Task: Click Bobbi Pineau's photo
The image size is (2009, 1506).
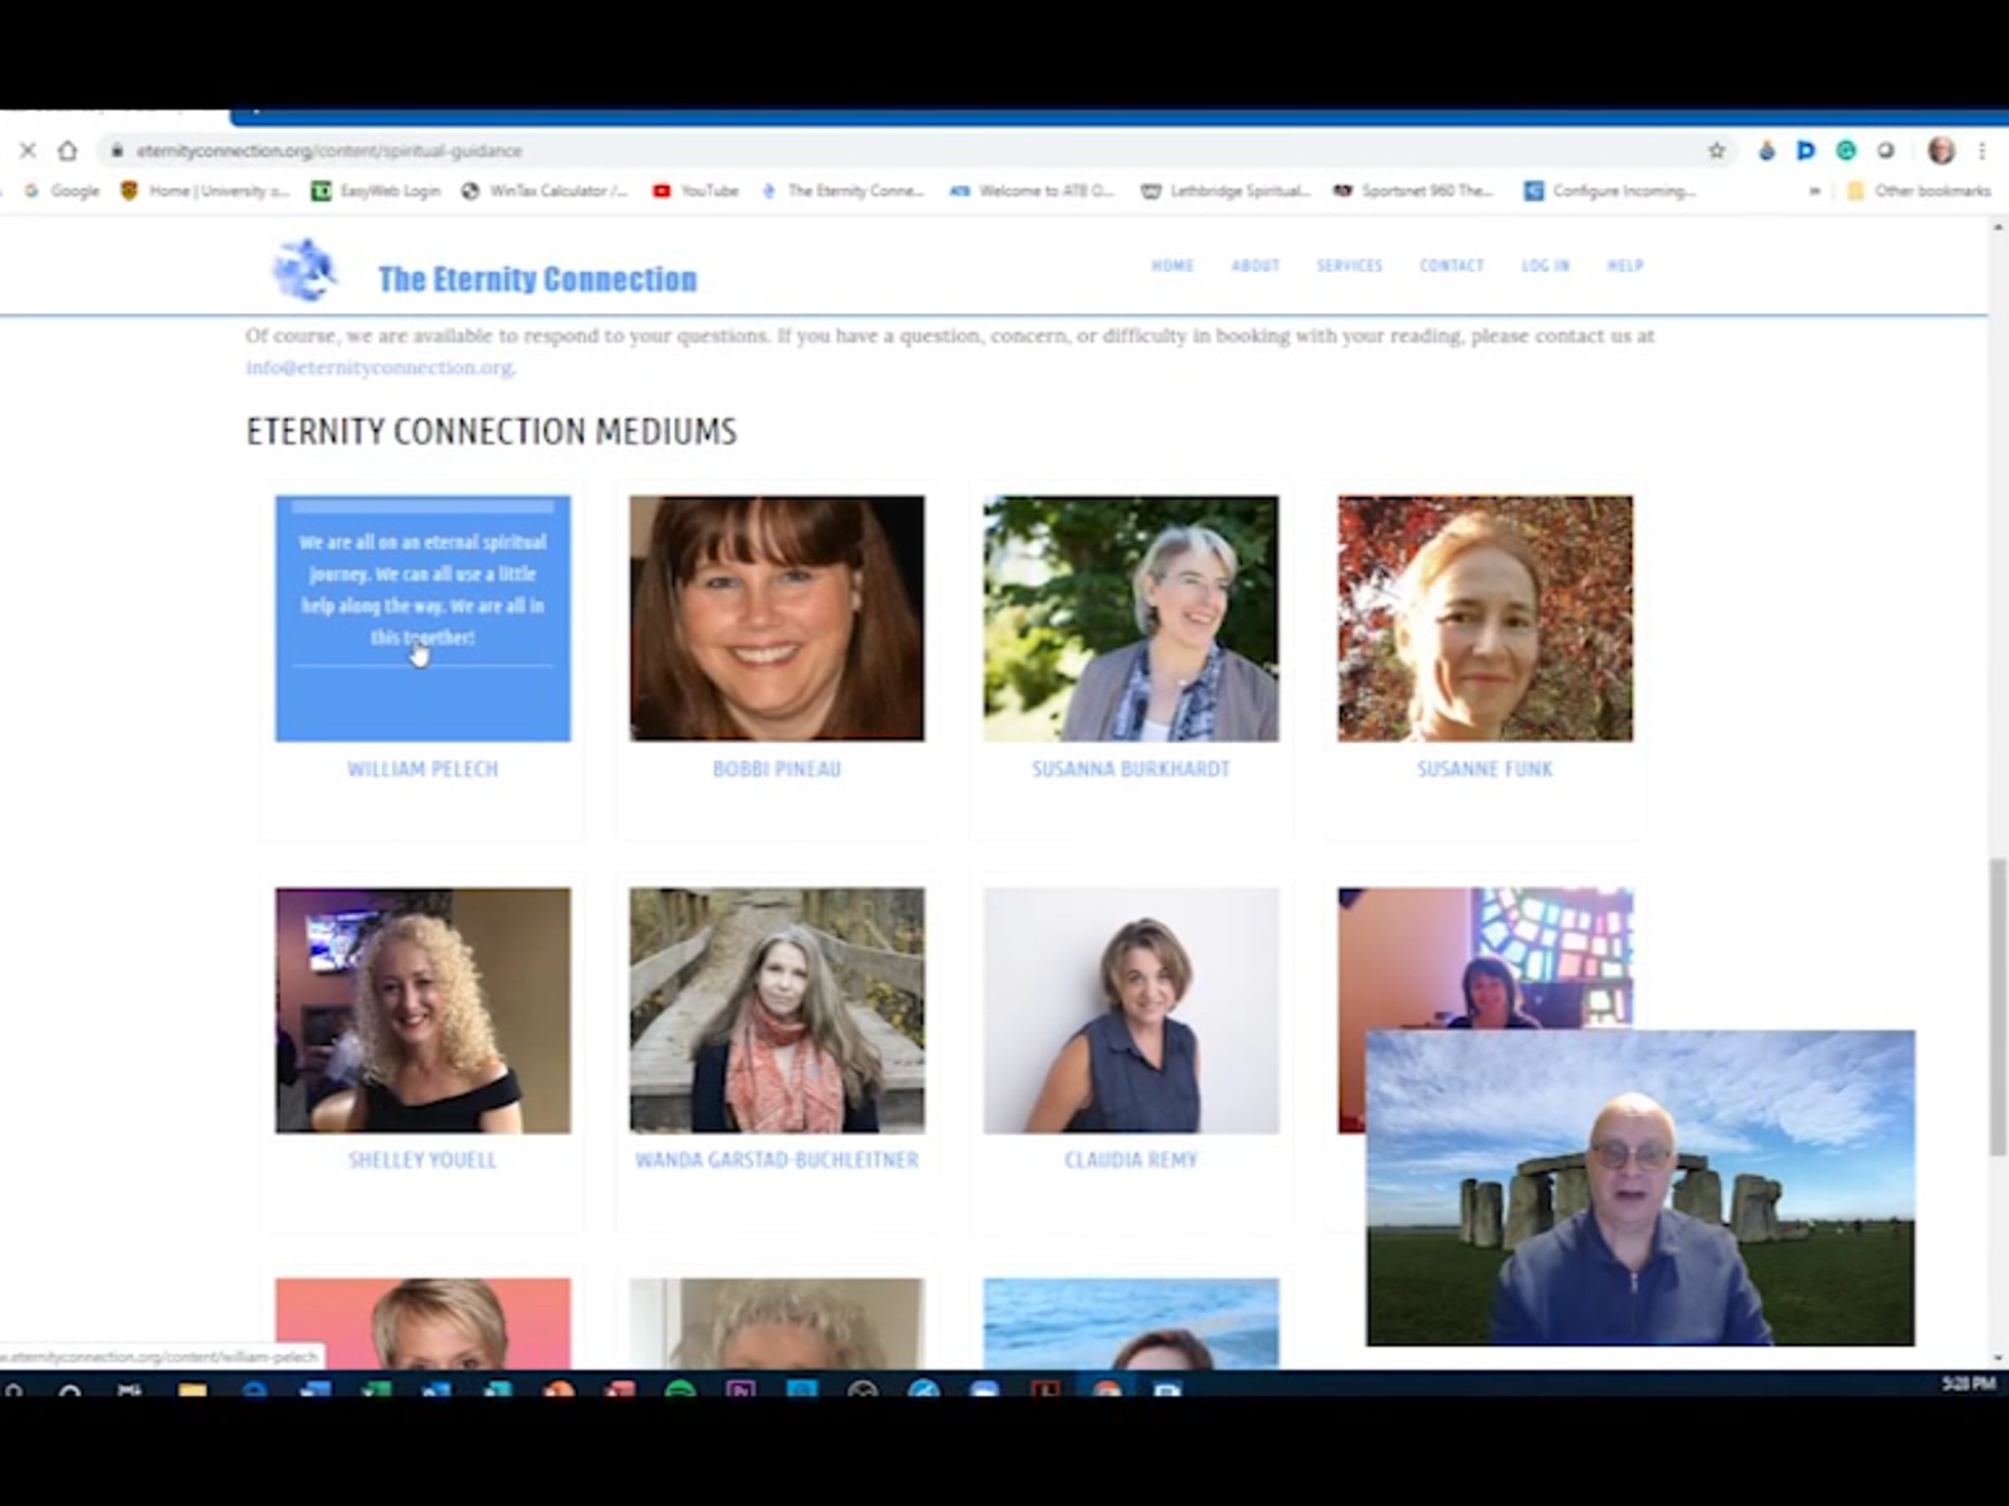Action: (777, 618)
